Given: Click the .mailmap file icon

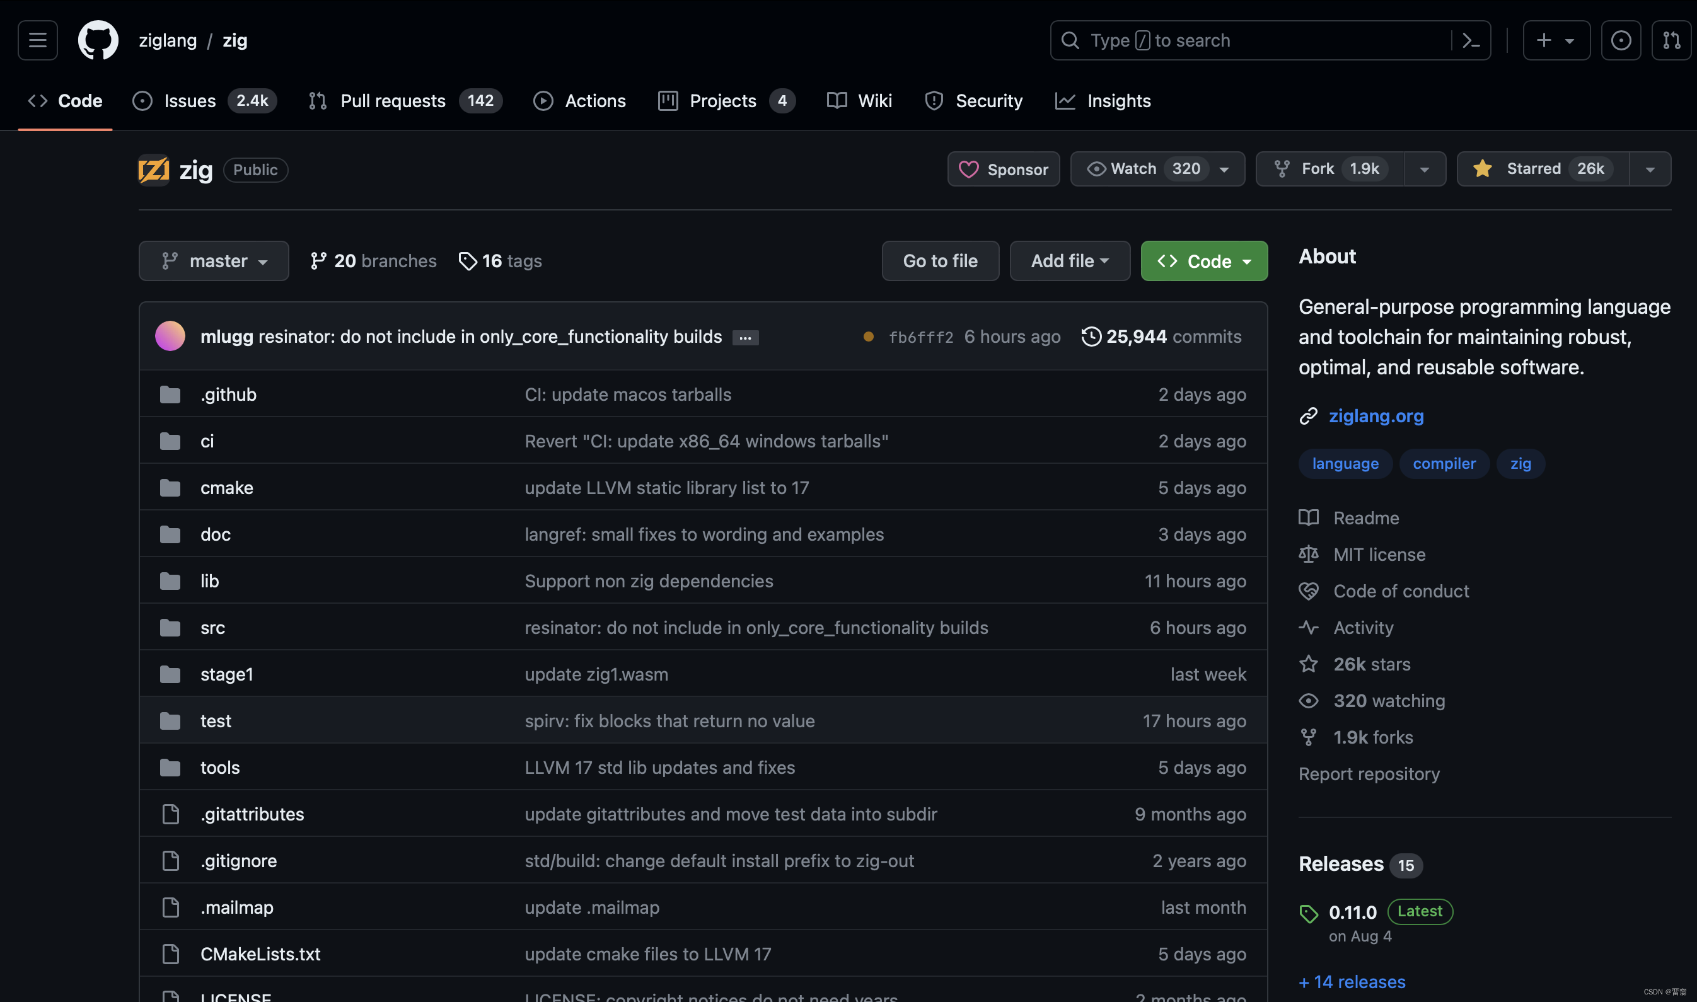Looking at the screenshot, I should [171, 907].
